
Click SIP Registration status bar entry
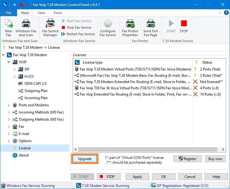pyautogui.click(x=180, y=185)
